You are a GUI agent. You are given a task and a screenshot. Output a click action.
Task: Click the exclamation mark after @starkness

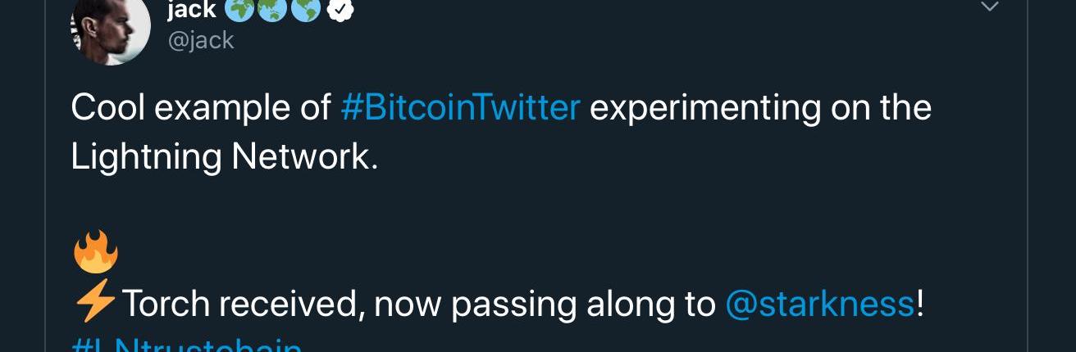[x=920, y=305]
